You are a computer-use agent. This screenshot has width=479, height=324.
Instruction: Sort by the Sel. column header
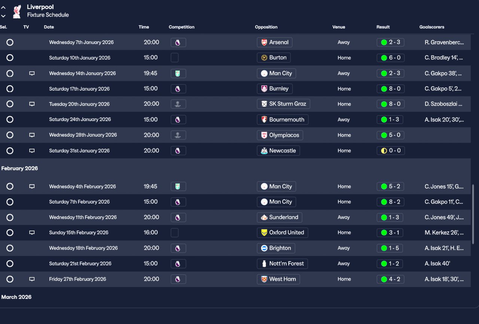tap(4, 27)
